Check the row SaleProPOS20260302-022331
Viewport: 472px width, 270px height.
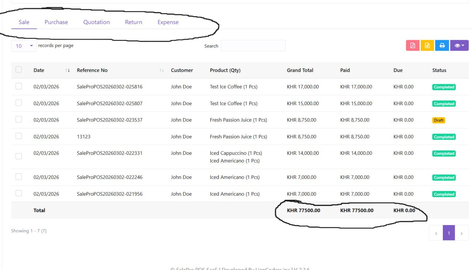click(19, 156)
